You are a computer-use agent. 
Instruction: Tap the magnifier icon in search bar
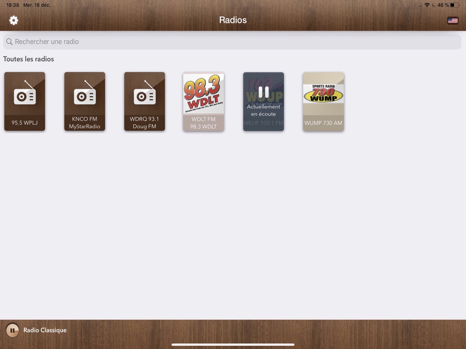point(9,41)
